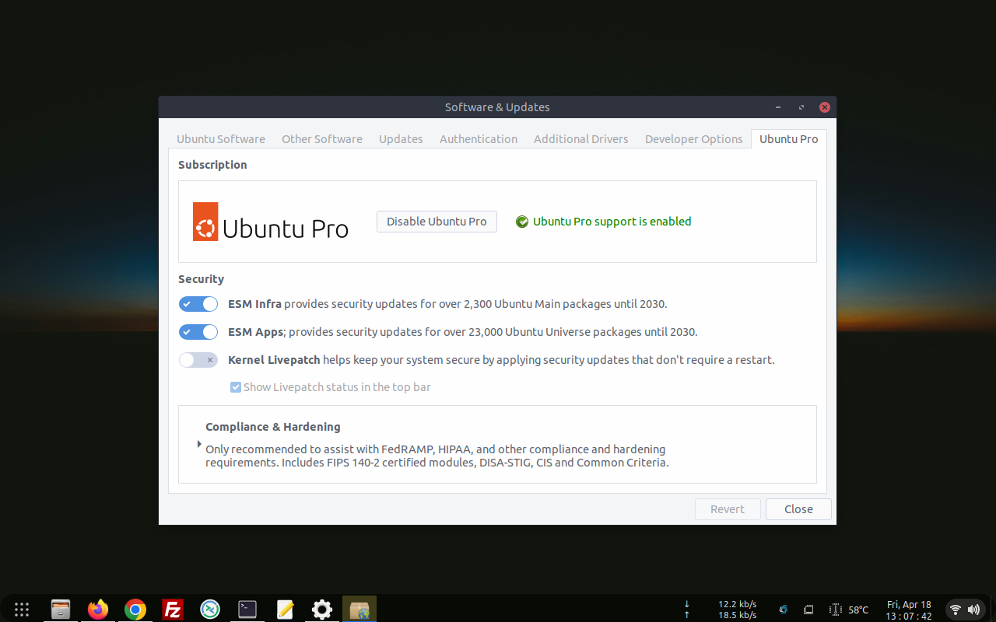Switch to the Ubuntu Software tab

coord(221,139)
